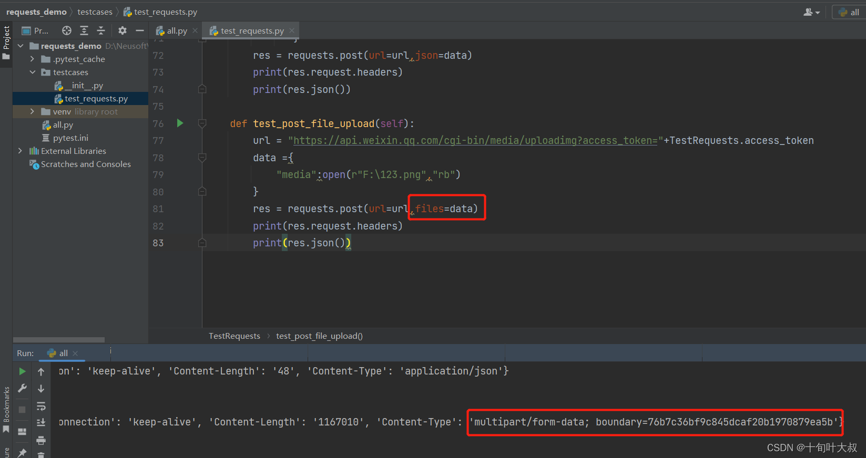Select all.py in project tree
Viewport: 866px width, 458px height.
(x=58, y=124)
